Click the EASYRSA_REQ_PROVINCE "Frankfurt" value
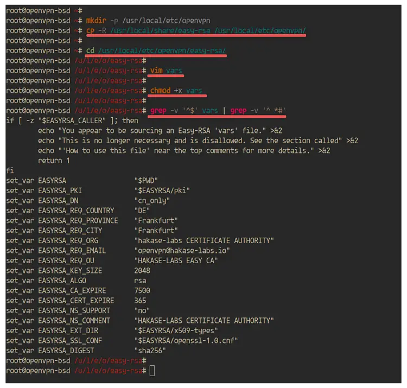 pos(156,221)
